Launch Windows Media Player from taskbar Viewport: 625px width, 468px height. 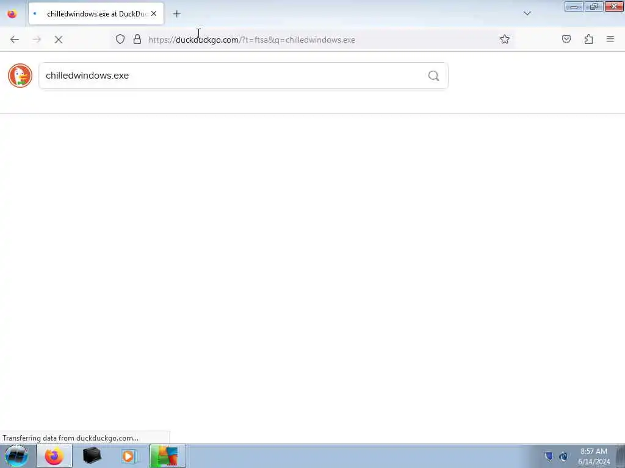point(129,456)
